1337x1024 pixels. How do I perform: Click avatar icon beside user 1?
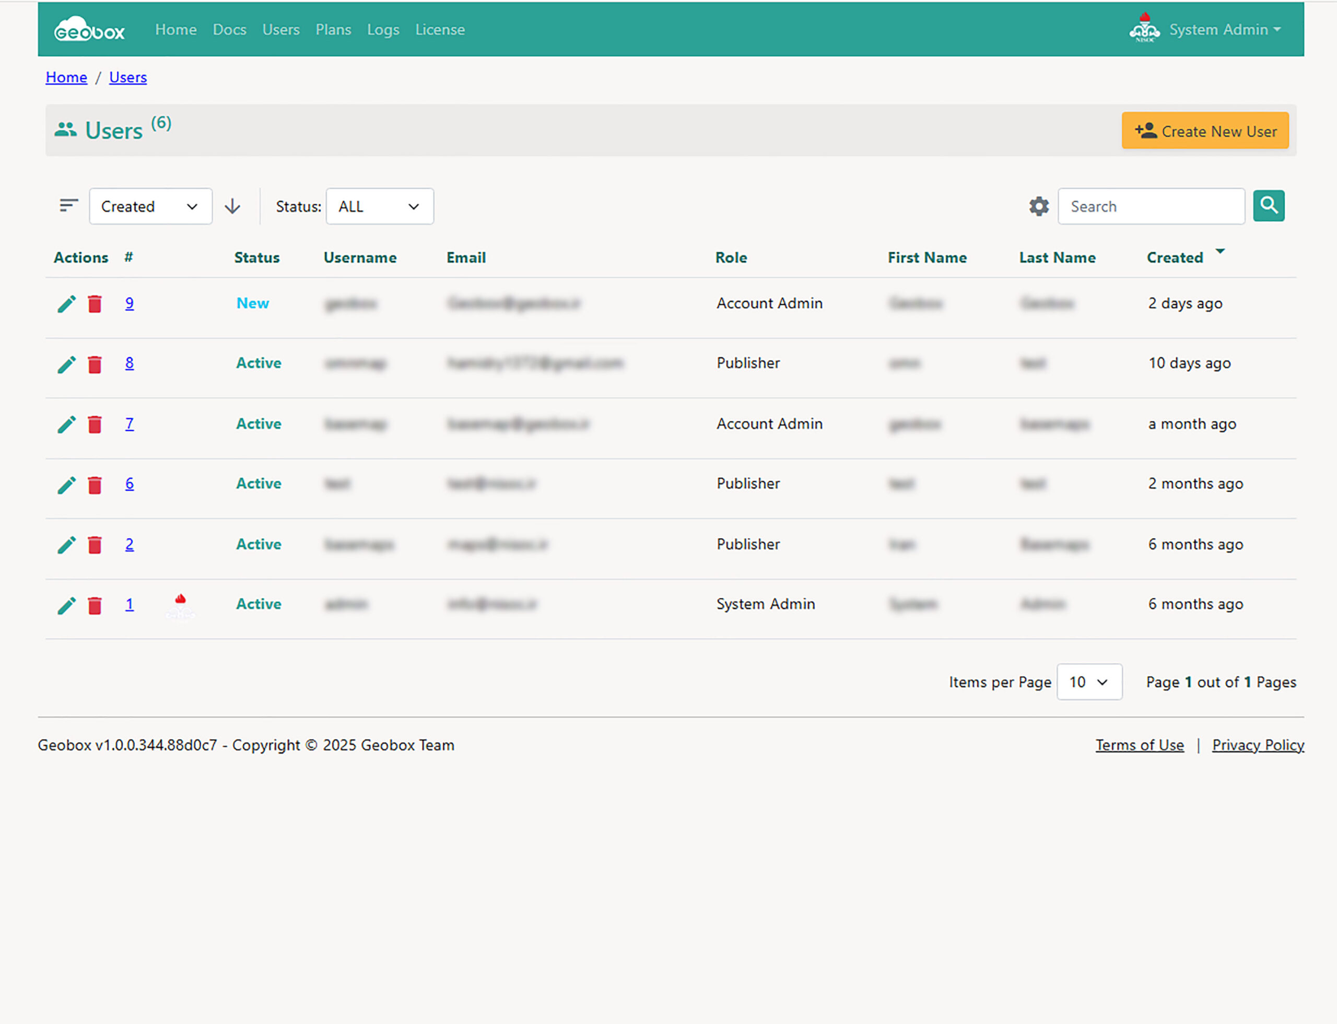[x=181, y=605]
